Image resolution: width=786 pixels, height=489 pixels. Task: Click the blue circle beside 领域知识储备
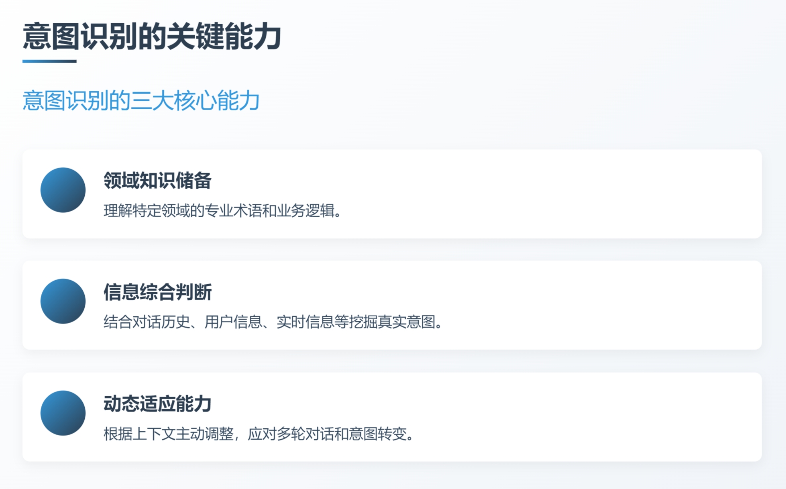pyautogui.click(x=63, y=190)
